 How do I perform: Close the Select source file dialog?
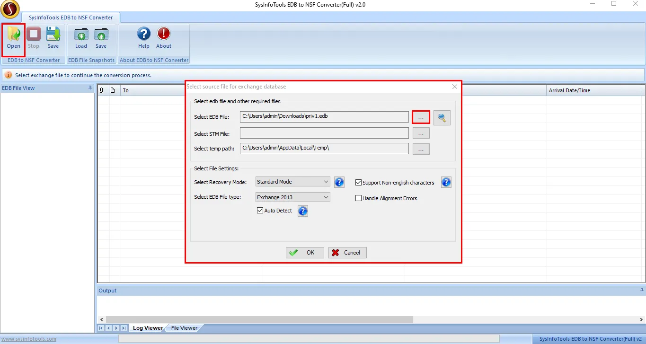point(455,87)
